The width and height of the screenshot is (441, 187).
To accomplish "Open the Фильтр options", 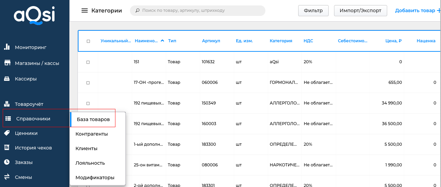I will click(x=313, y=10).
